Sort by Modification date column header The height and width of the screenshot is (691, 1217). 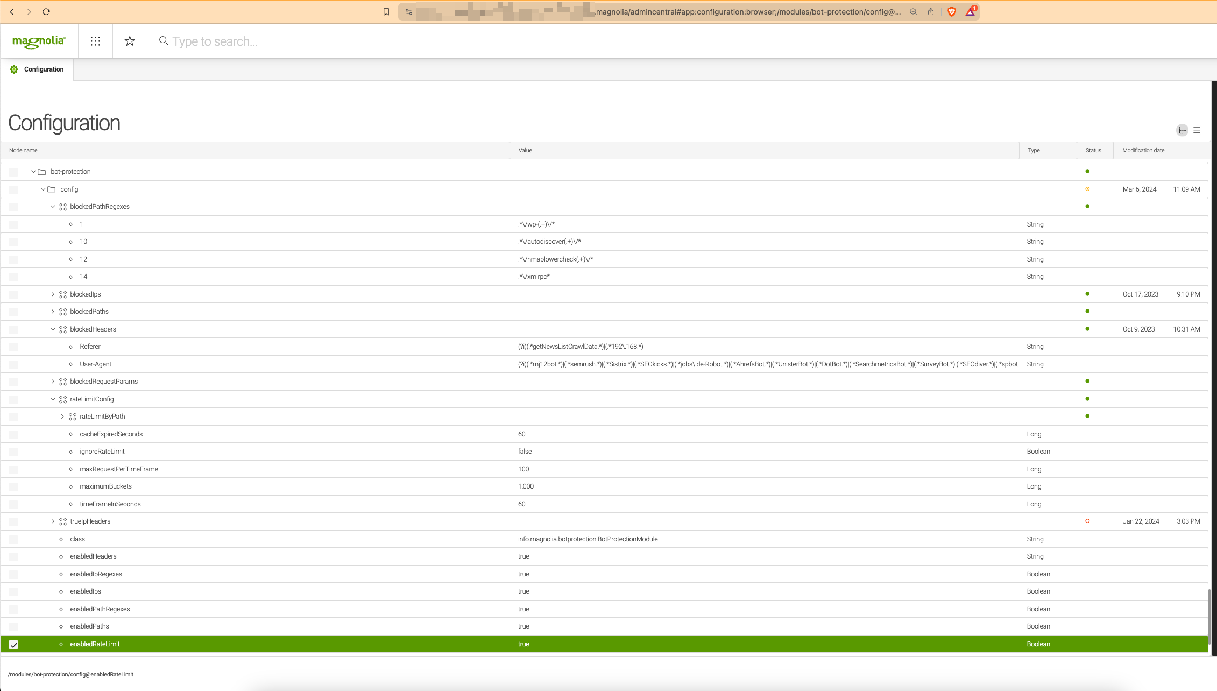(x=1143, y=151)
